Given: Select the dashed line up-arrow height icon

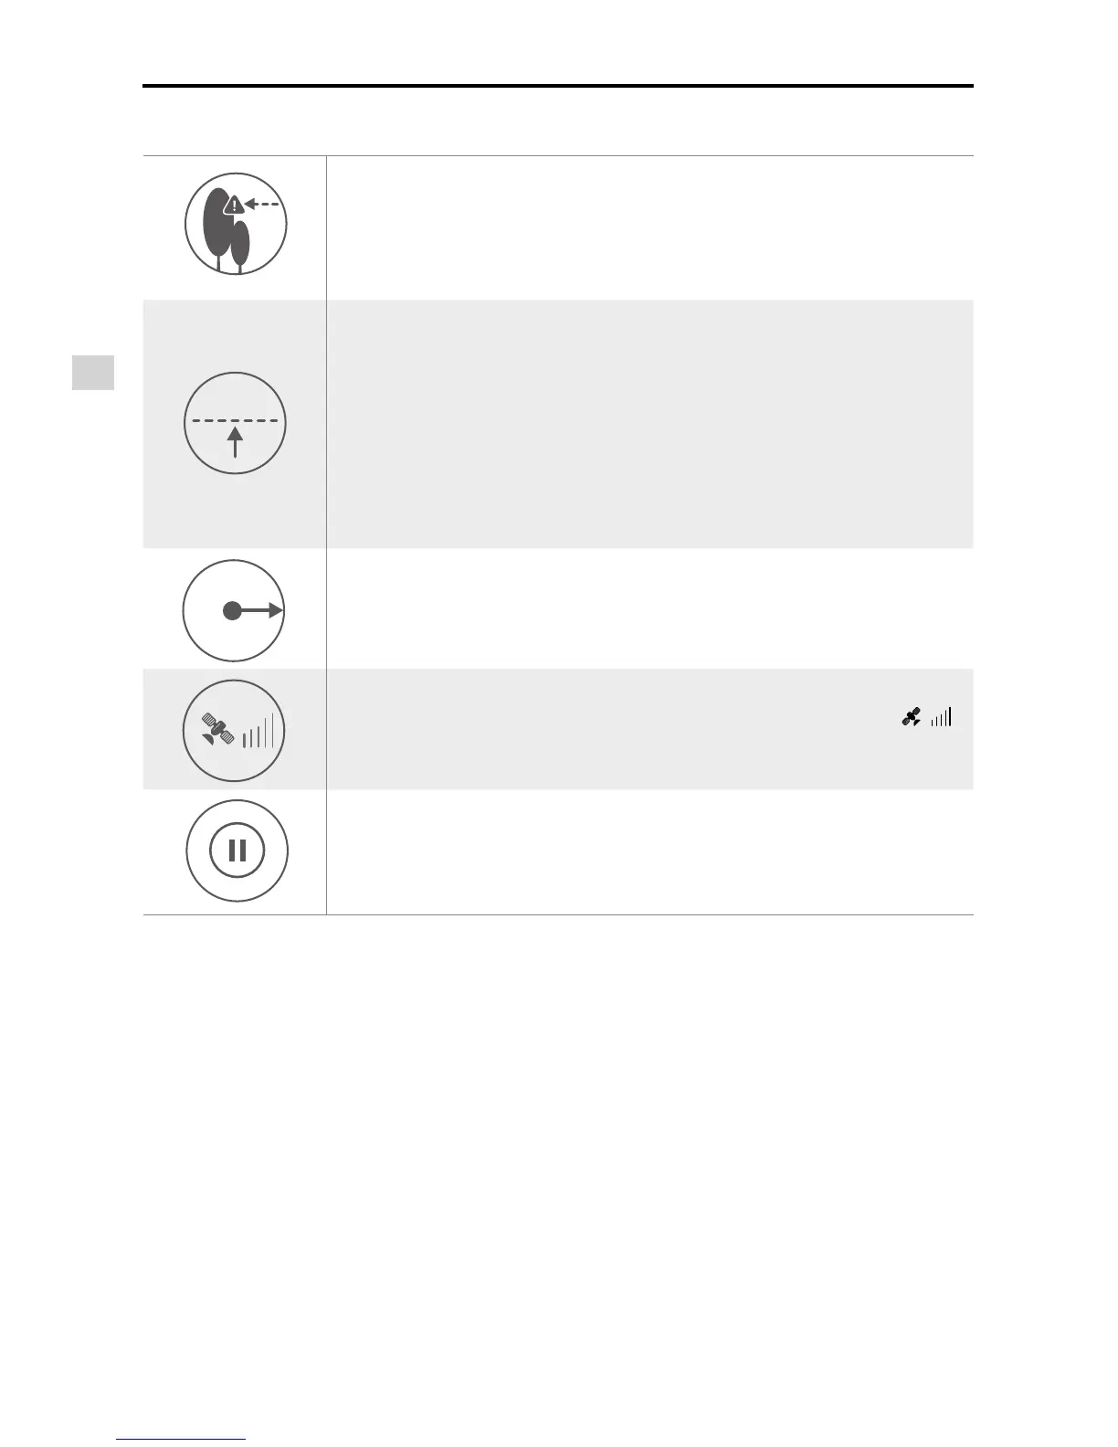Looking at the screenshot, I should coord(235,423).
